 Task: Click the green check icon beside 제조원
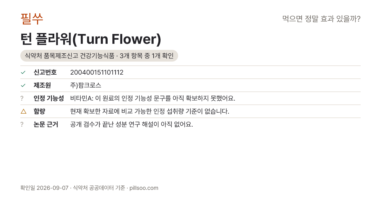pos(23,85)
